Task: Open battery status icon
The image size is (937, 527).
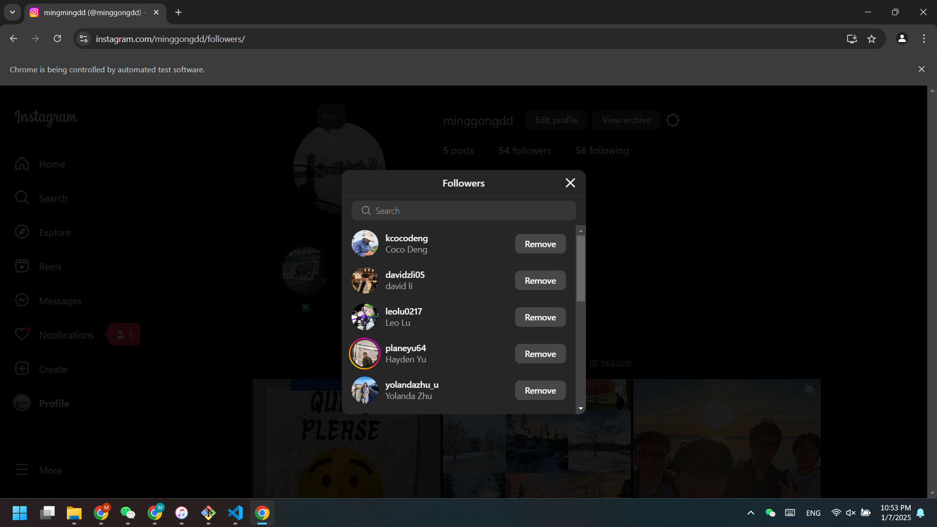Action: 866,513
